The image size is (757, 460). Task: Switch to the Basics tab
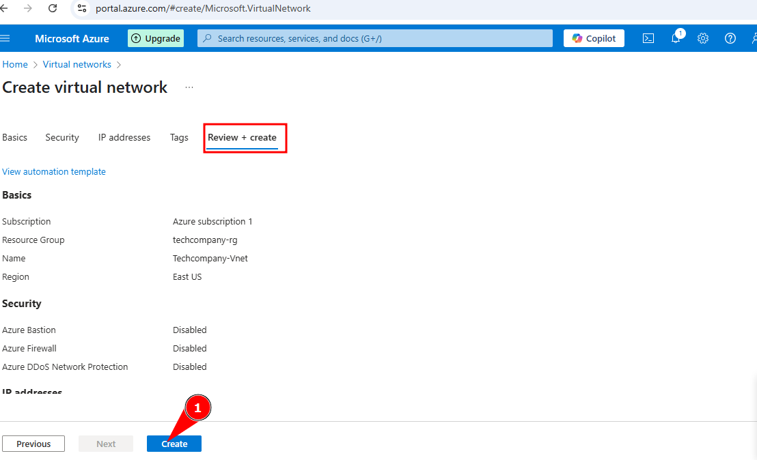14,137
